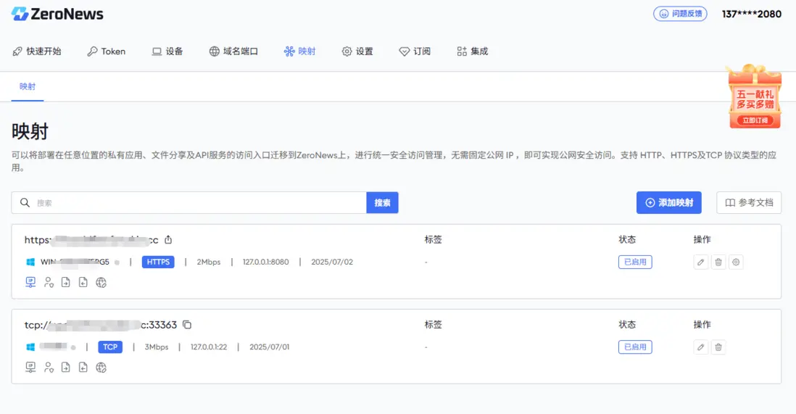The width and height of the screenshot is (796, 414).
Task: Open gear settings for HTTPS mapping
Action: pyautogui.click(x=736, y=262)
